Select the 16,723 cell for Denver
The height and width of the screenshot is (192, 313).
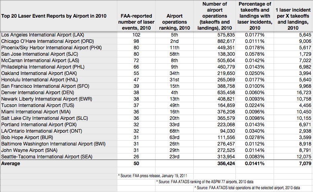293,93
